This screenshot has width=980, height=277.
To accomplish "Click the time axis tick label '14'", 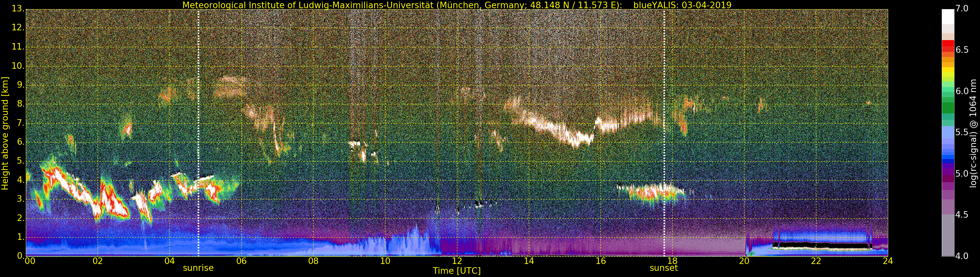I will click(x=529, y=261).
